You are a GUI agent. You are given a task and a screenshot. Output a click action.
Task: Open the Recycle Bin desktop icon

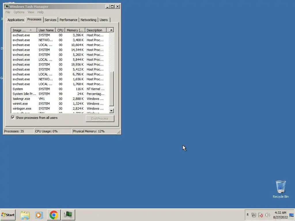[x=281, y=189]
